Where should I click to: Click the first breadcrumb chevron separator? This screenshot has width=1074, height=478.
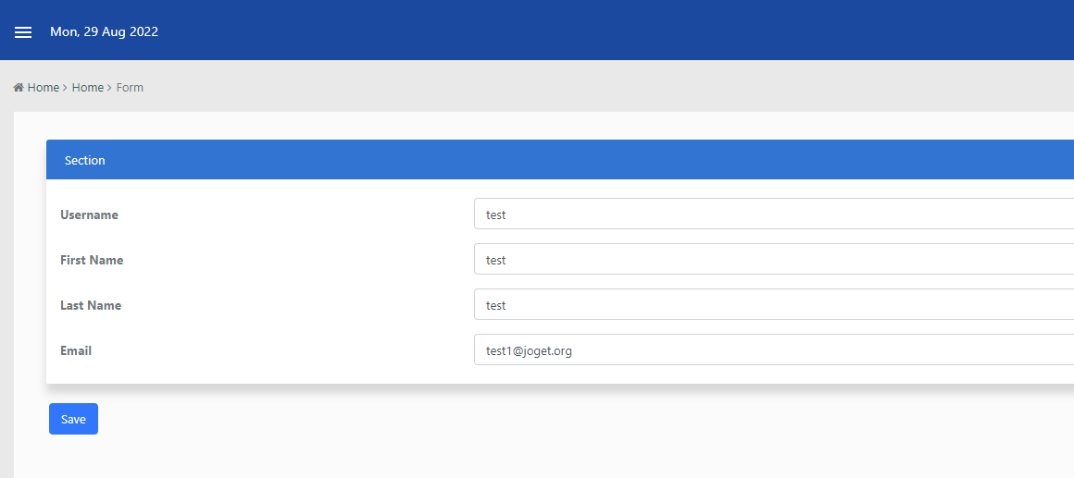point(65,88)
